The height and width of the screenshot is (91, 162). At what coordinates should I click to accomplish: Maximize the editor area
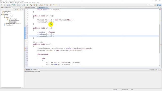pos(160,8)
